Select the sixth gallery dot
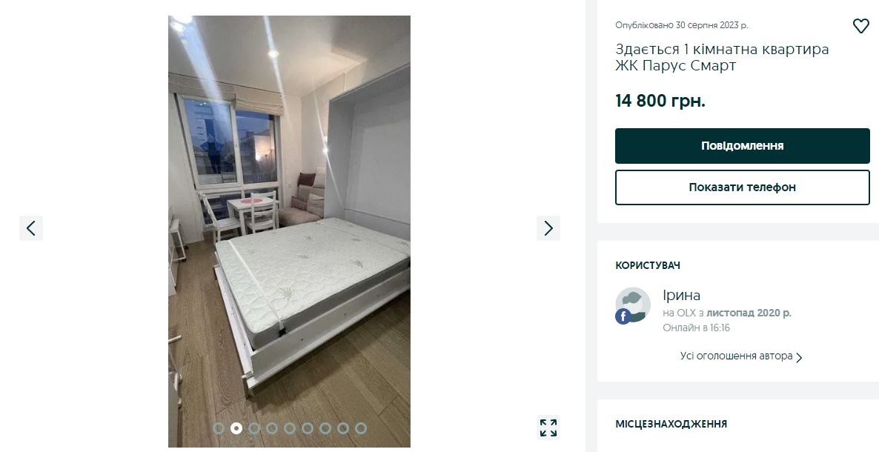This screenshot has height=452, width=879. (308, 428)
